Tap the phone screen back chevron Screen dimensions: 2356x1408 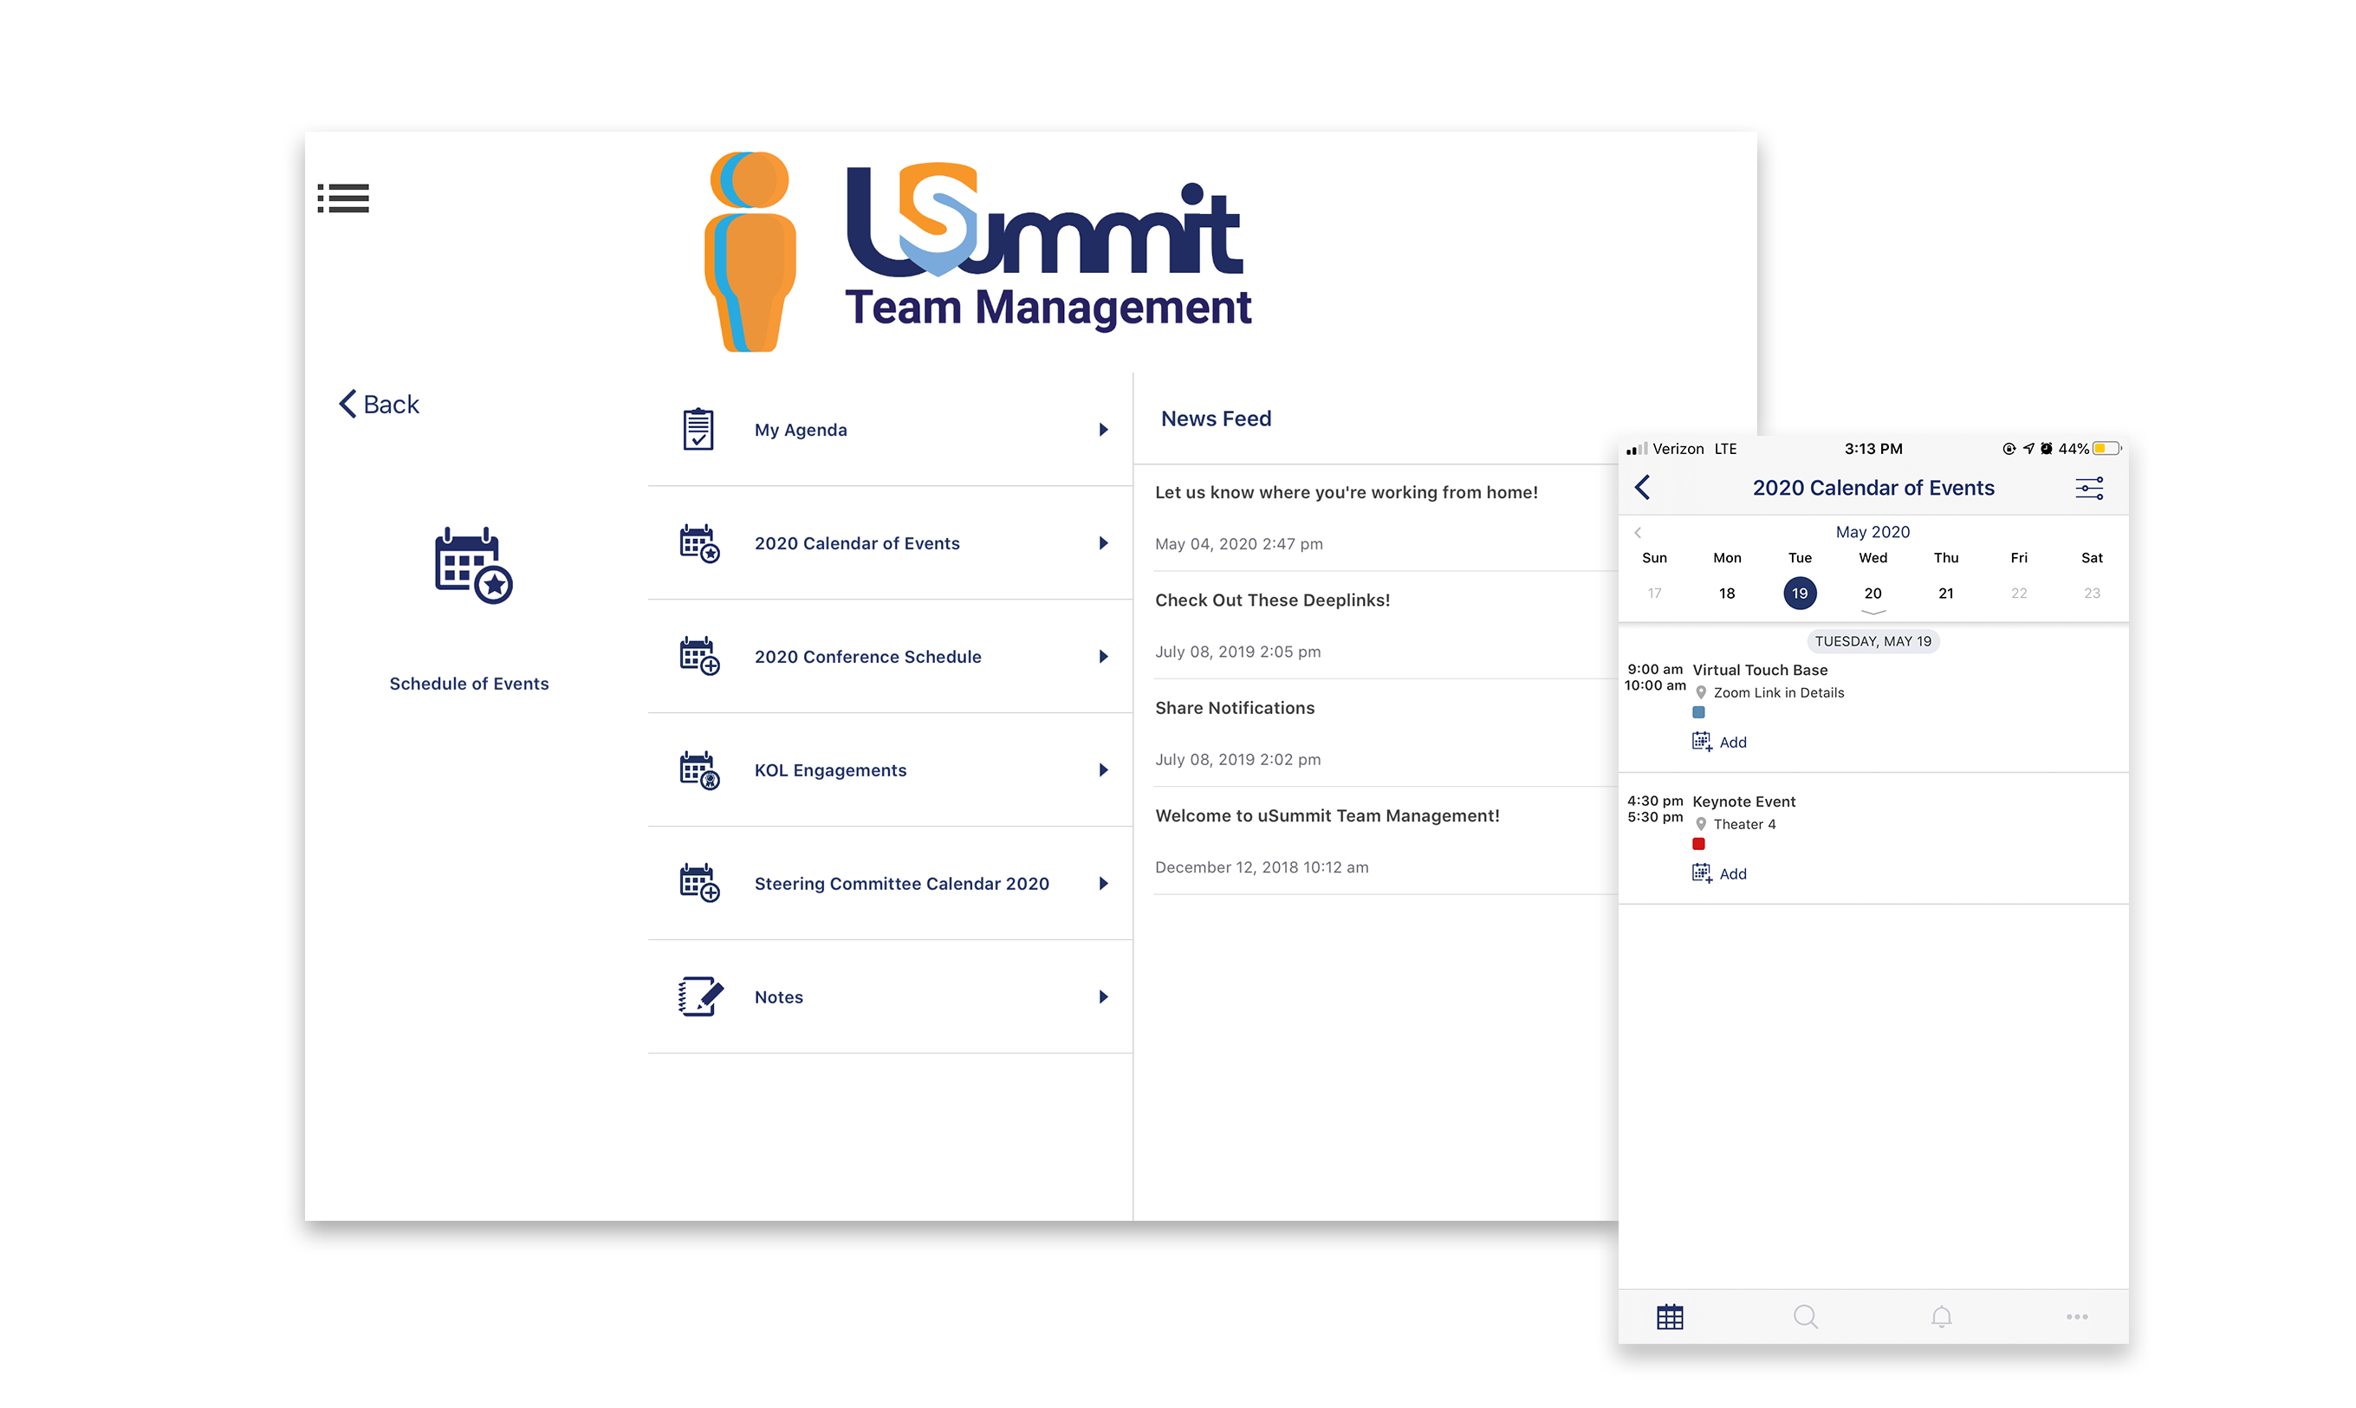[1643, 488]
